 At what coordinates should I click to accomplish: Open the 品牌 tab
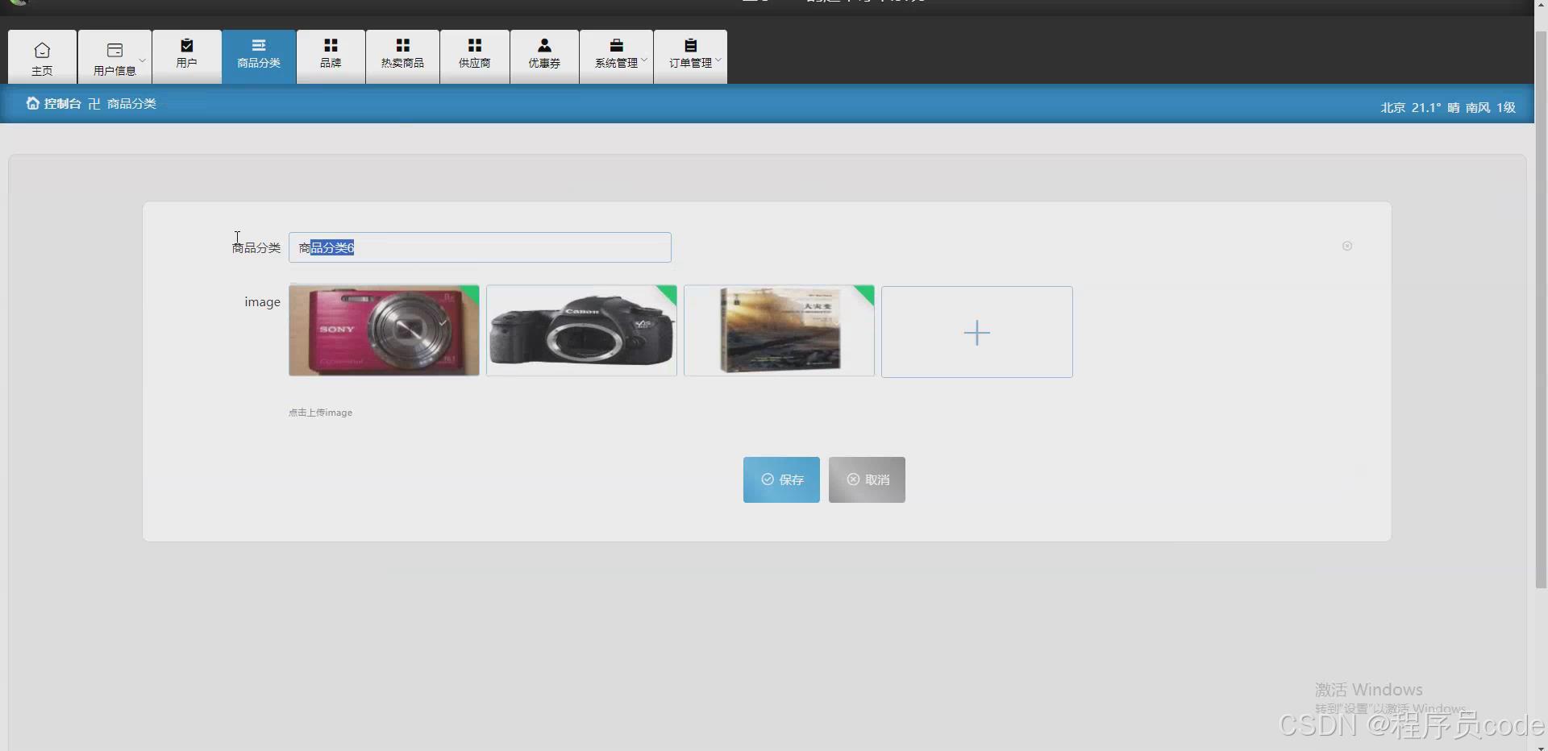coord(331,57)
